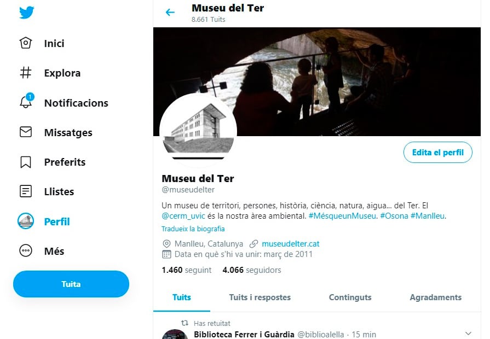Open Missatges envelope icon
The image size is (490, 339).
pos(26,132)
